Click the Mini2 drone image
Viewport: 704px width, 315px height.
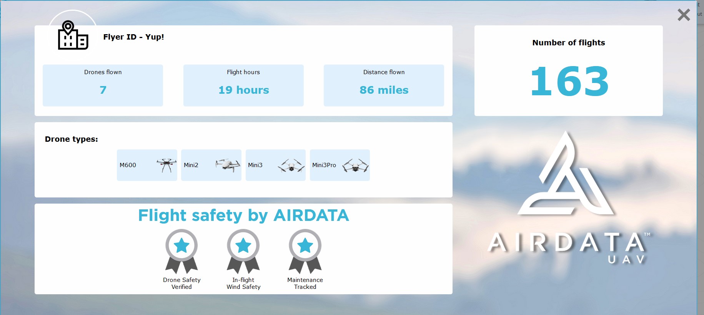228,165
